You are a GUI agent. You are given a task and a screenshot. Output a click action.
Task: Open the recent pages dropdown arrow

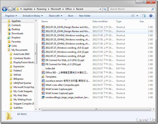14,9
